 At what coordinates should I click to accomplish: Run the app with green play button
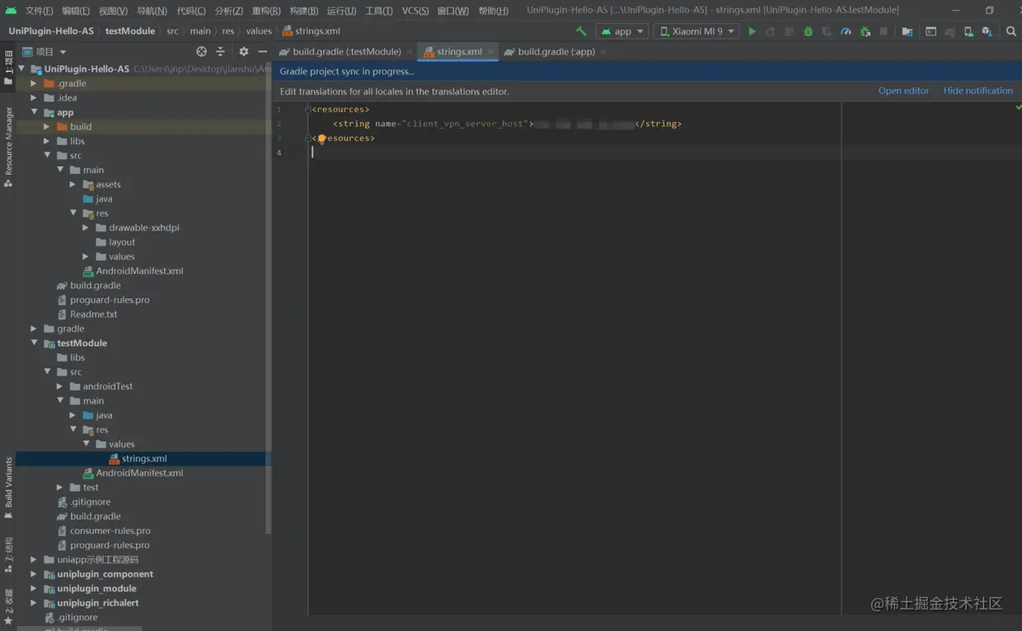pos(752,31)
